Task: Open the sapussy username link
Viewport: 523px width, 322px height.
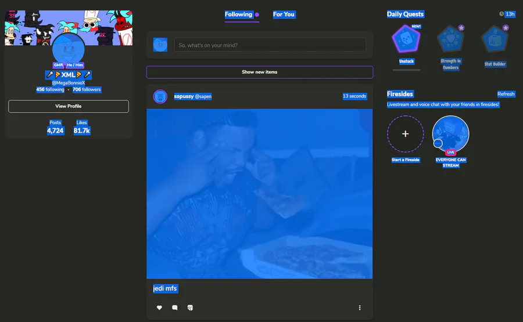Action: pos(184,96)
